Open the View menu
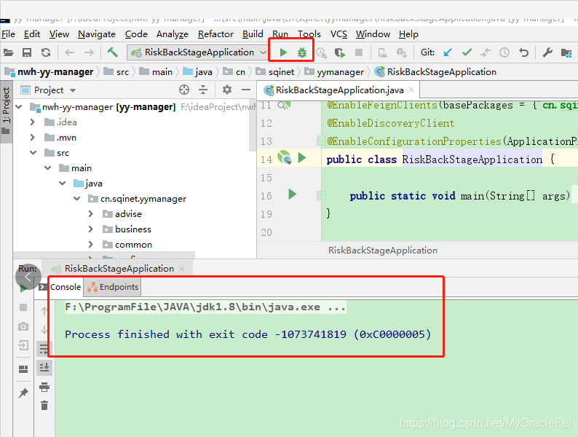Screen dimensions: 578x437 [59, 34]
